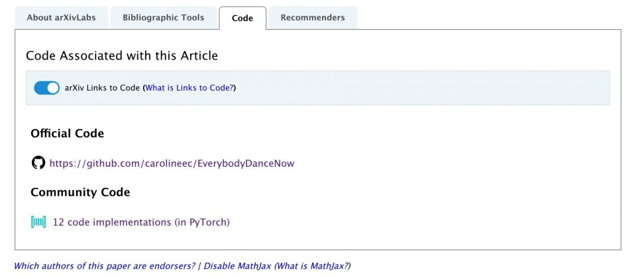View the 12 code implementations link
636x278 pixels.
[111, 222]
